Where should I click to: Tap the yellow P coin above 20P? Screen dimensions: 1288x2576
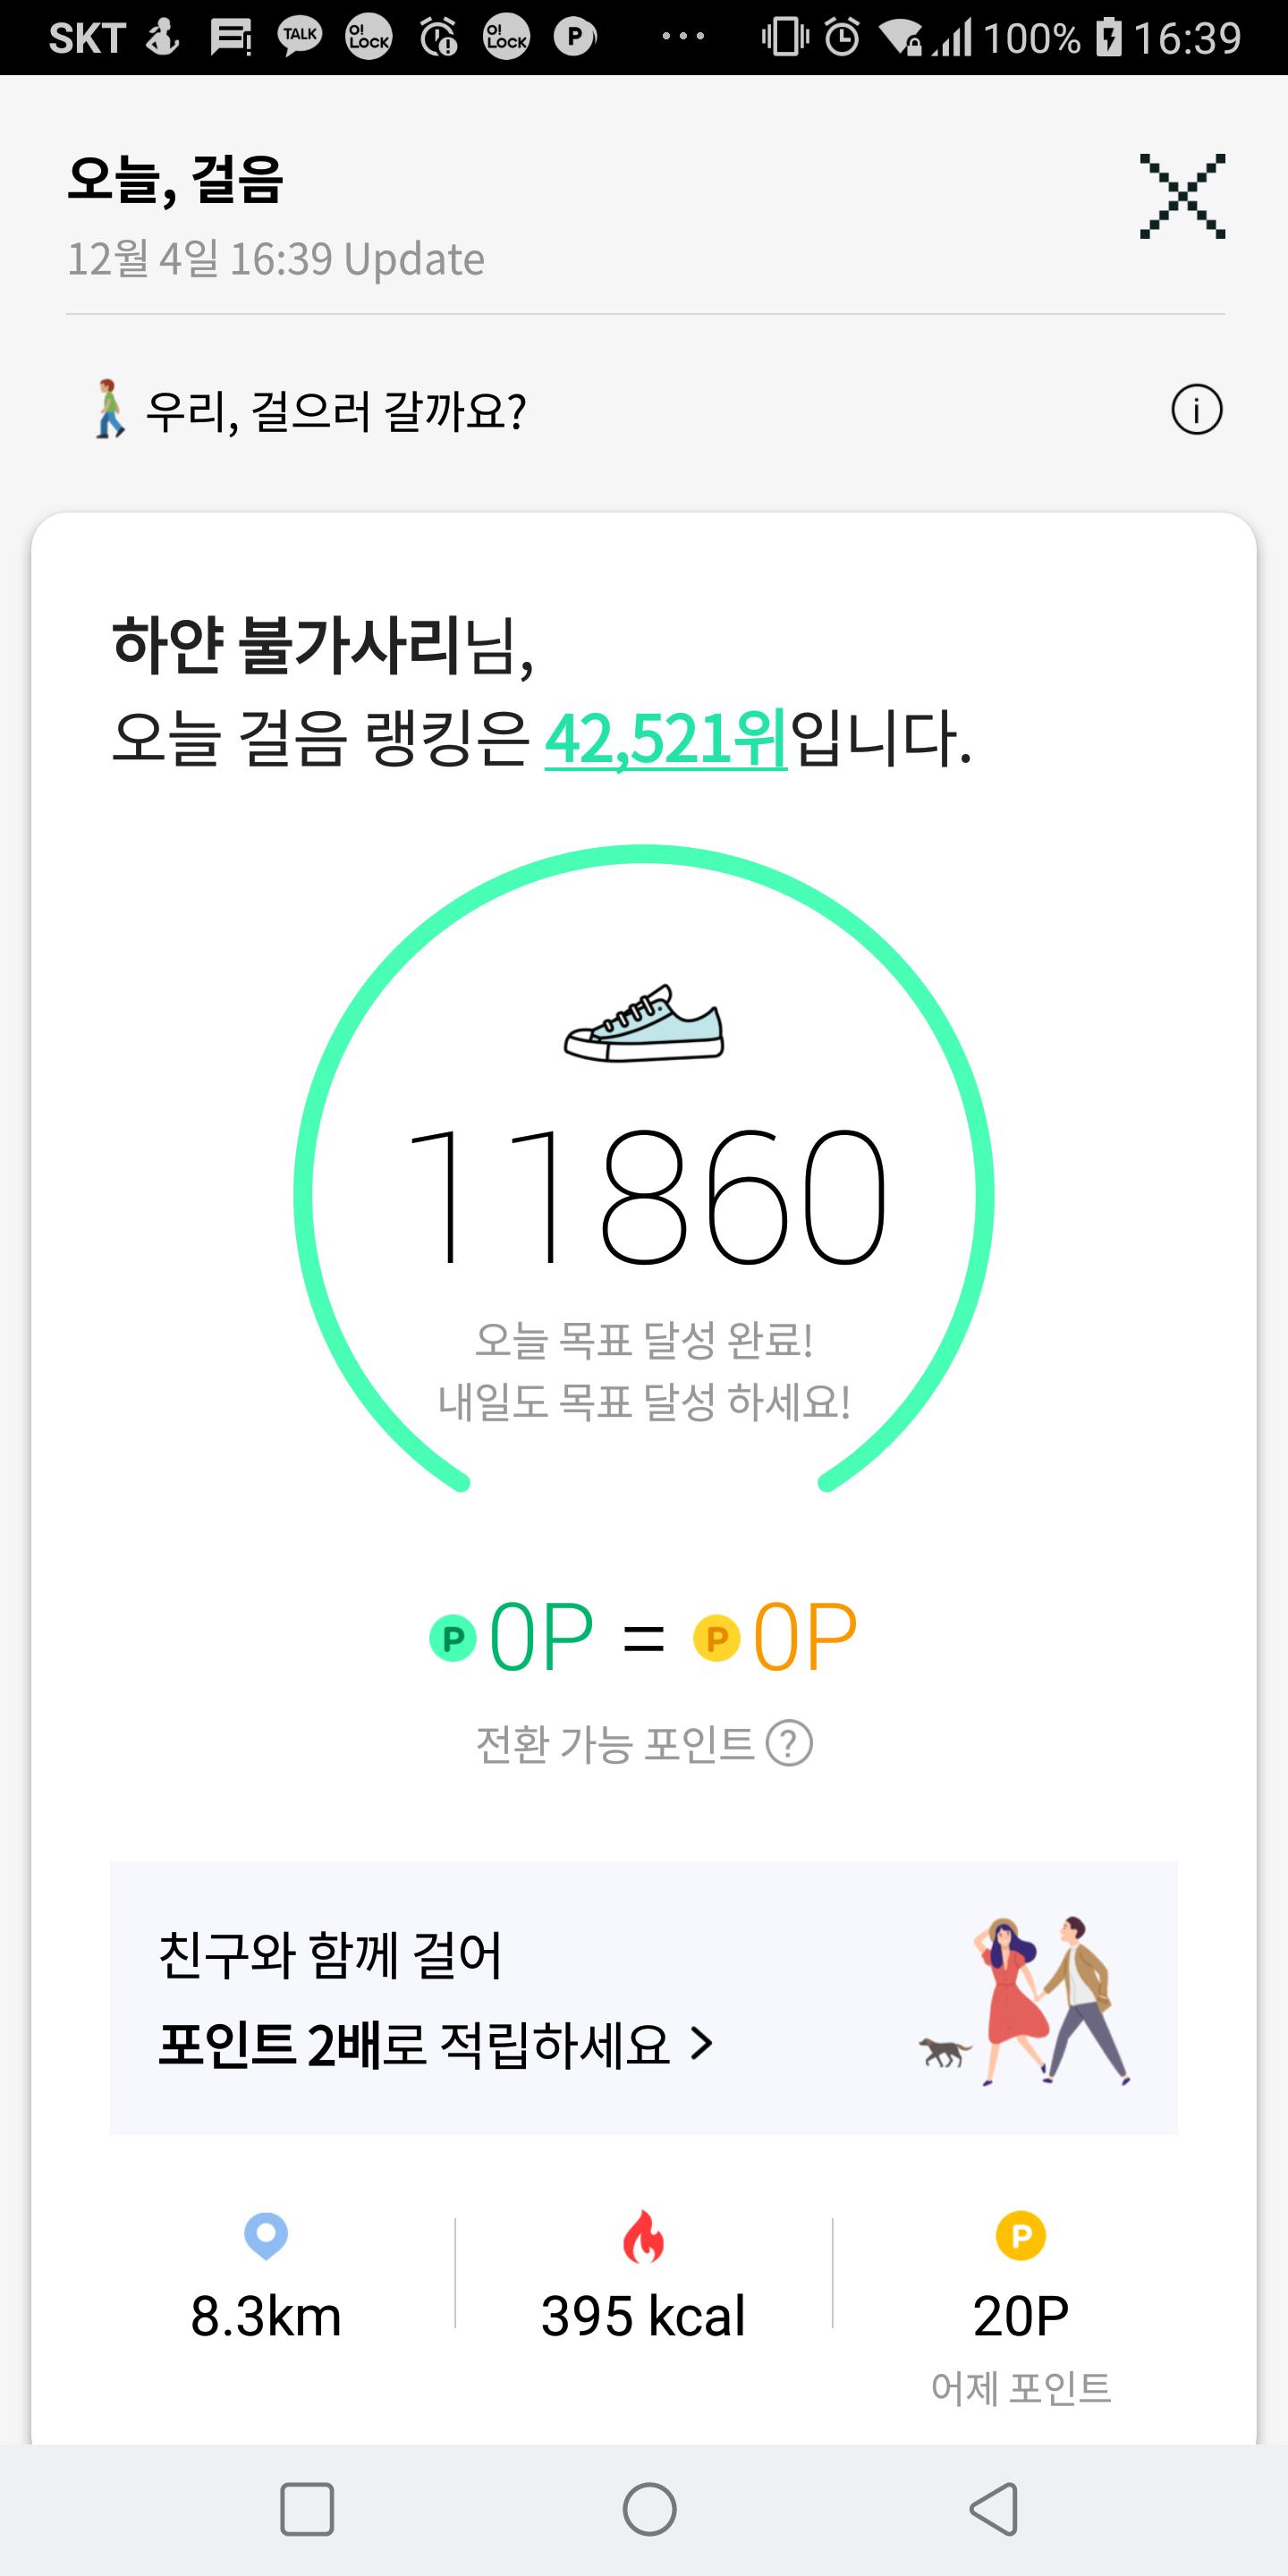click(1020, 2236)
